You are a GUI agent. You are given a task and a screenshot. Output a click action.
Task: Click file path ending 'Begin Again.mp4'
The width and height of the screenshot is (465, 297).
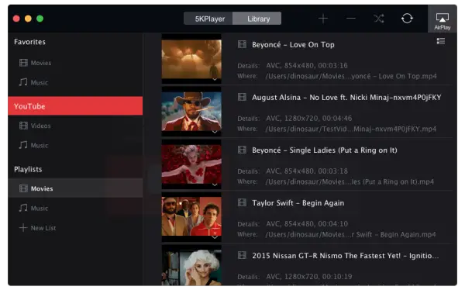[350, 234]
